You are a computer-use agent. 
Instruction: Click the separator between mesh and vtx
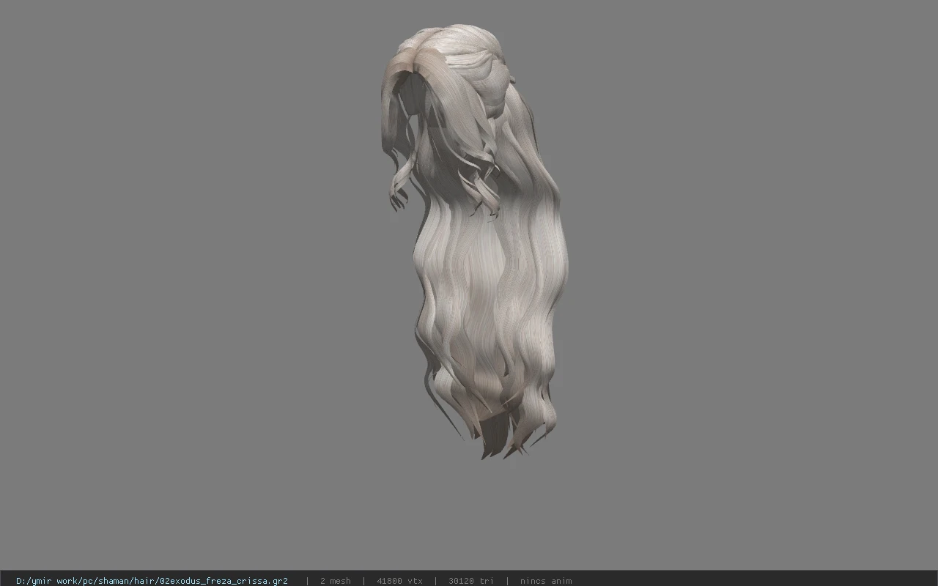pos(363,581)
